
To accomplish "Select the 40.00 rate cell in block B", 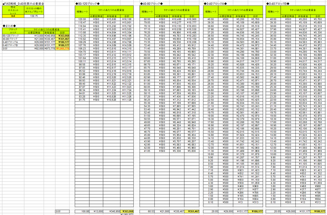I will pyautogui.click(x=273, y=19).
